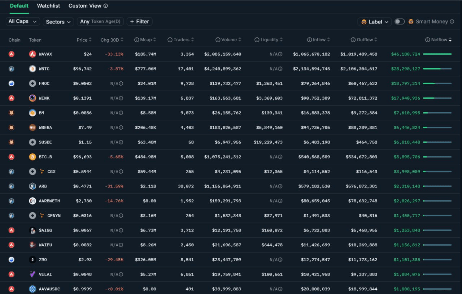Click the N/A info icon in FROC row
This screenshot has height=294, width=462.
pos(121,84)
